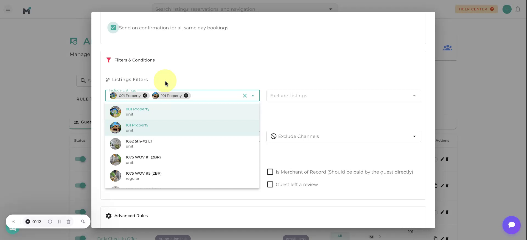Click the Actions column header
This screenshot has width=527, height=240.
[442, 140]
